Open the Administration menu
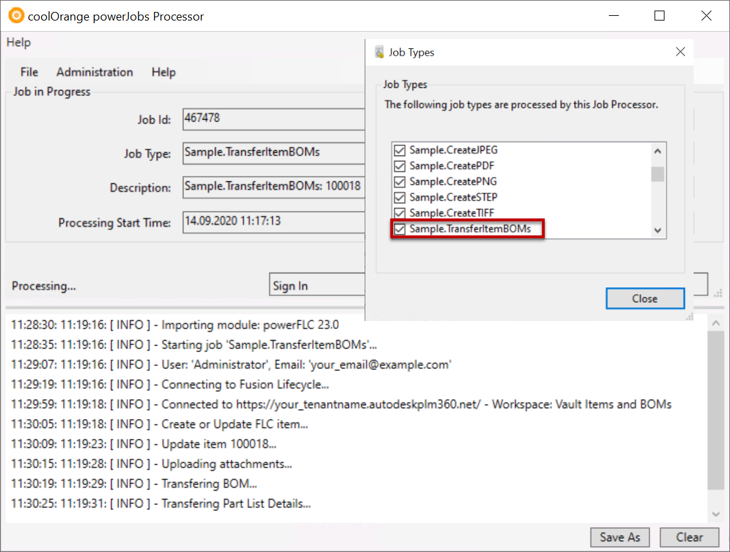The image size is (730, 552). [95, 72]
